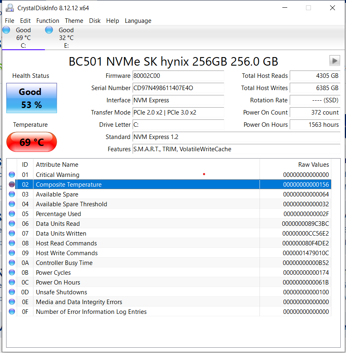This screenshot has height=353, width=346.
Task: Click the Good 53 % health status button
Action: pyautogui.click(x=31, y=98)
